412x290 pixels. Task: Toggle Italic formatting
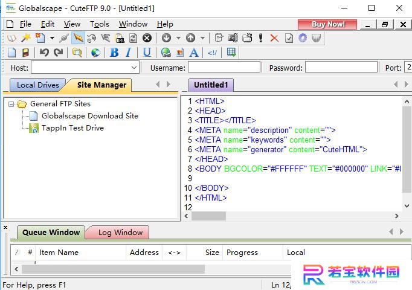[128, 53]
